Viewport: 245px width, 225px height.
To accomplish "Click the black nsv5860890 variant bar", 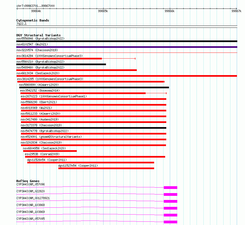I will click(x=94, y=87).
